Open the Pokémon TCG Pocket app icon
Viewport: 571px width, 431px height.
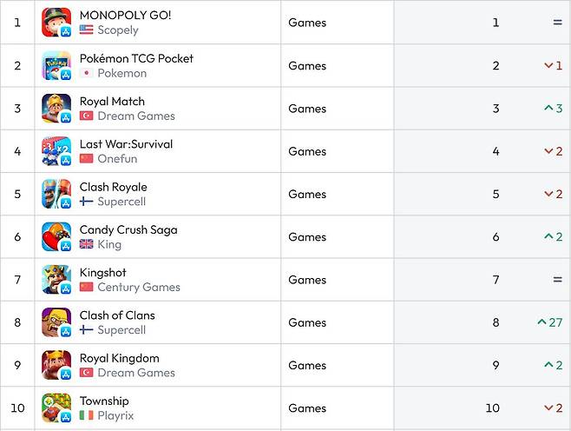click(x=56, y=66)
